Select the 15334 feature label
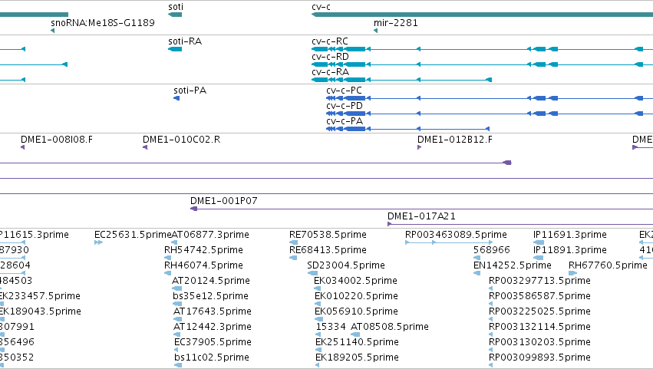This screenshot has height=369, width=653. click(331, 327)
